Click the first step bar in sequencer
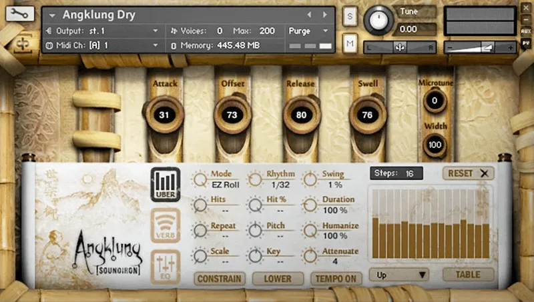The height and width of the screenshot is (302, 534). pos(375,238)
